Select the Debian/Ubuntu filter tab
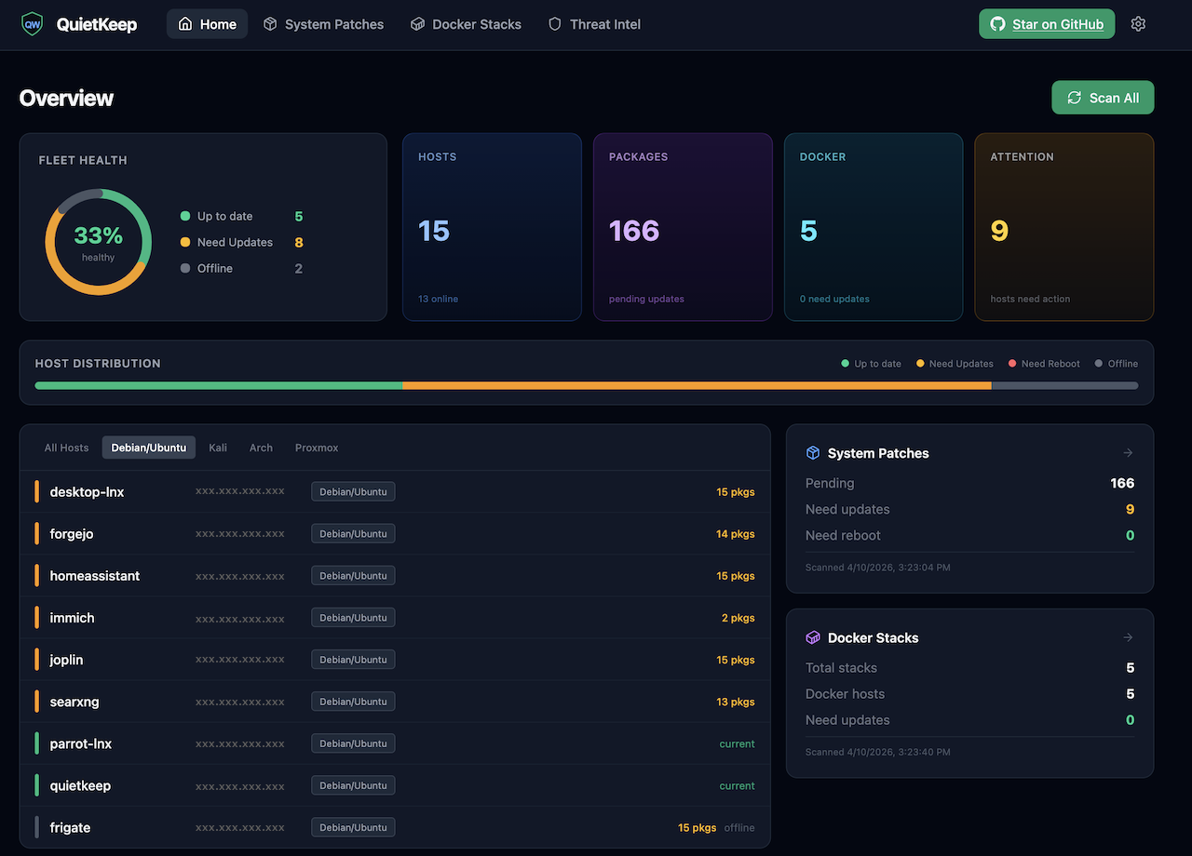This screenshot has height=856, width=1192. point(148,448)
